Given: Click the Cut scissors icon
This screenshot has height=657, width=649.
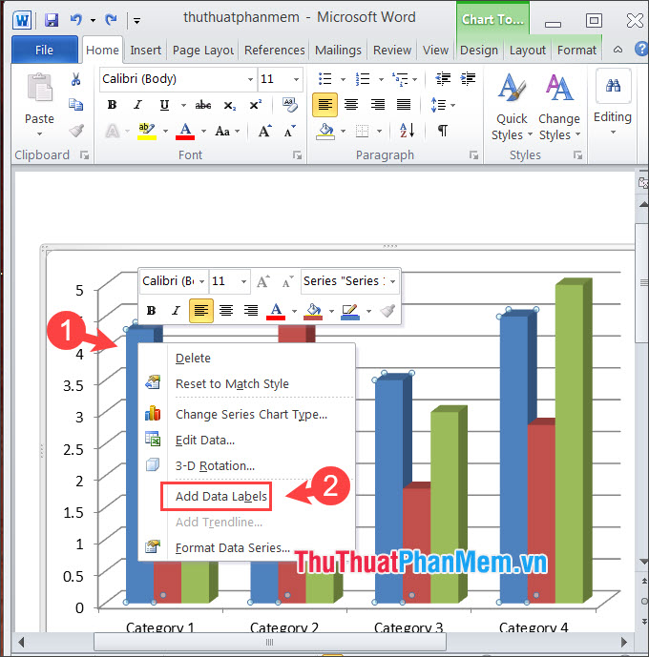Looking at the screenshot, I should pyautogui.click(x=76, y=80).
